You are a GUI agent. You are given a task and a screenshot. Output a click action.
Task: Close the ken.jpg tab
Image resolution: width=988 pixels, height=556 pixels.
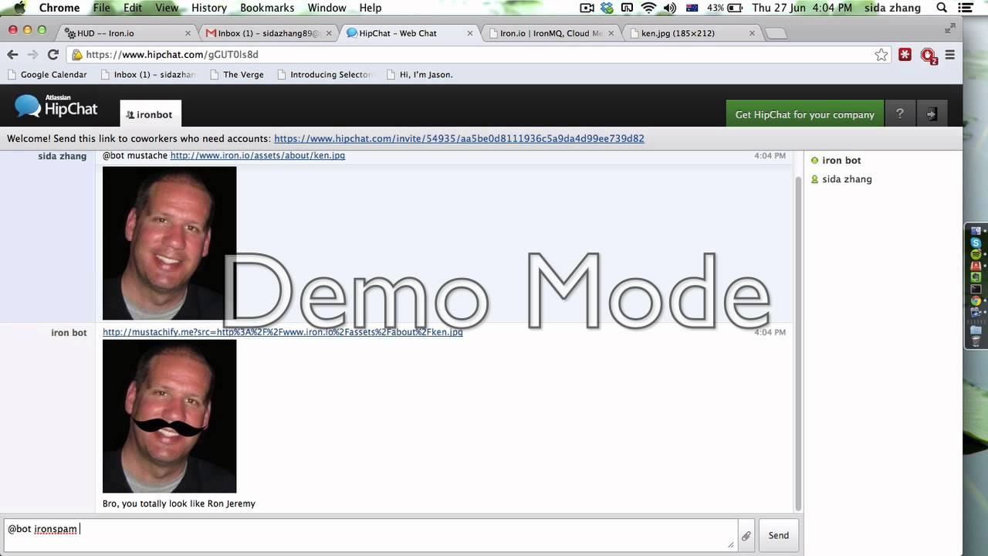(x=751, y=33)
